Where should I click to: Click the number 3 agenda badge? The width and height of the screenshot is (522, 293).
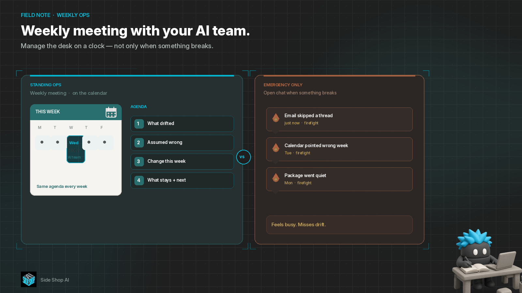click(139, 161)
